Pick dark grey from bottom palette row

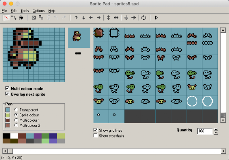point(30,141)
